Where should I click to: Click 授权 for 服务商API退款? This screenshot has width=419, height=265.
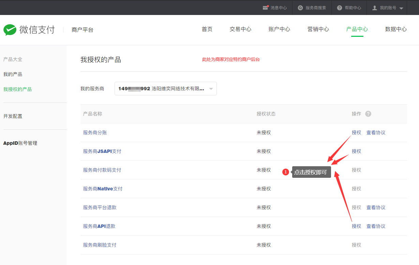[356, 226]
